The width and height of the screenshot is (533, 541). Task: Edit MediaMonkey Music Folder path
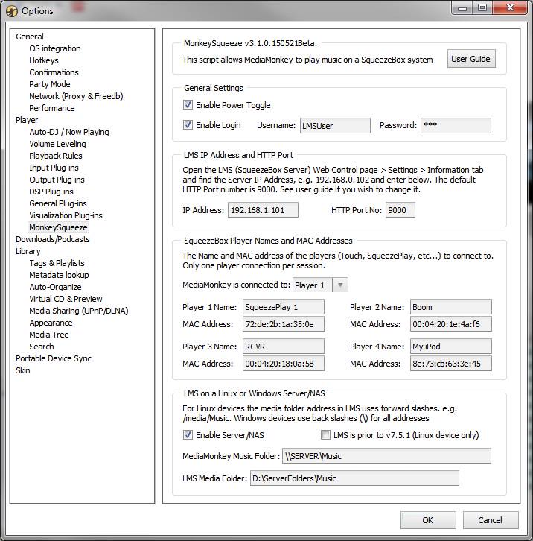point(386,456)
